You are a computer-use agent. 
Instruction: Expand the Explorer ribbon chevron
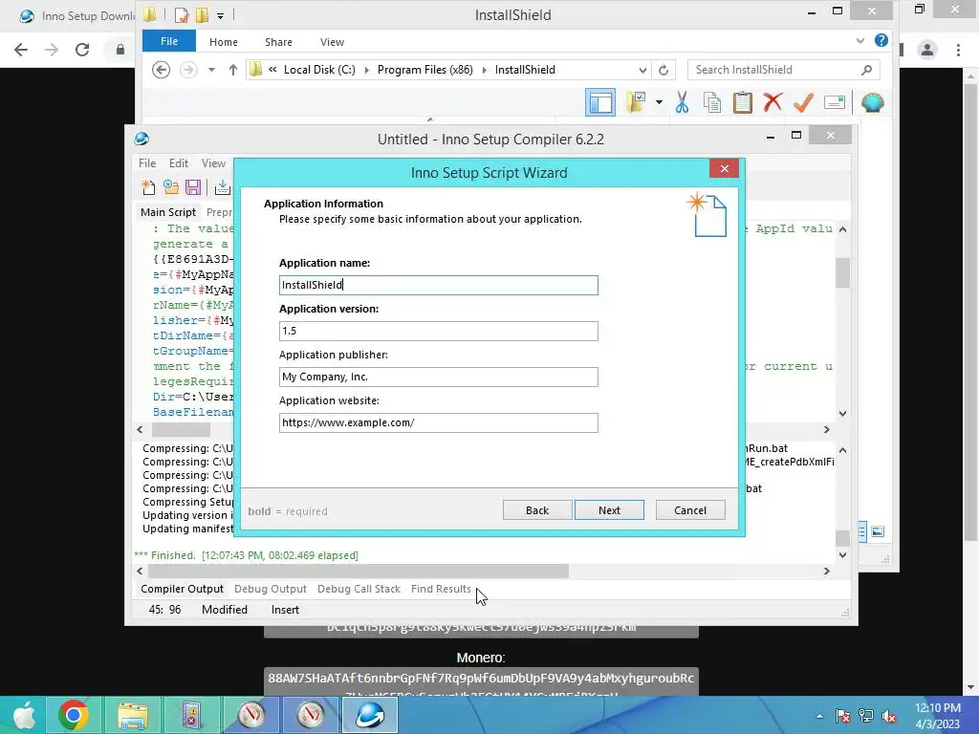click(860, 40)
